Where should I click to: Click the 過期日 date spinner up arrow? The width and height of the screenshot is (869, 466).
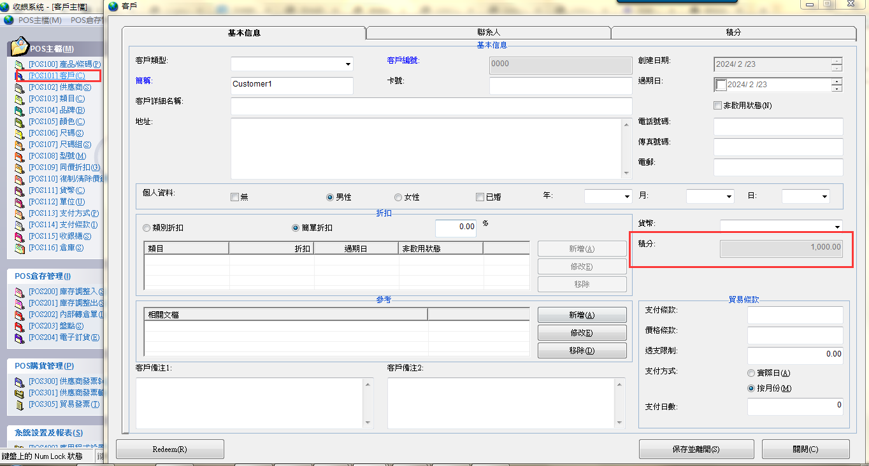pos(837,81)
